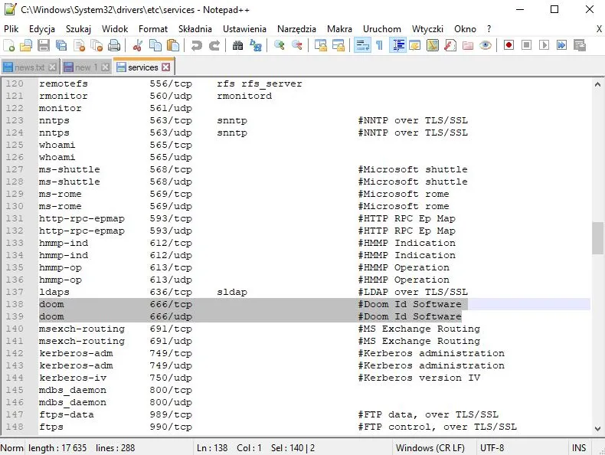Viewport: 605px width, 455px height.
Task: Toggle word wrap toolbar button
Action: 363,46
